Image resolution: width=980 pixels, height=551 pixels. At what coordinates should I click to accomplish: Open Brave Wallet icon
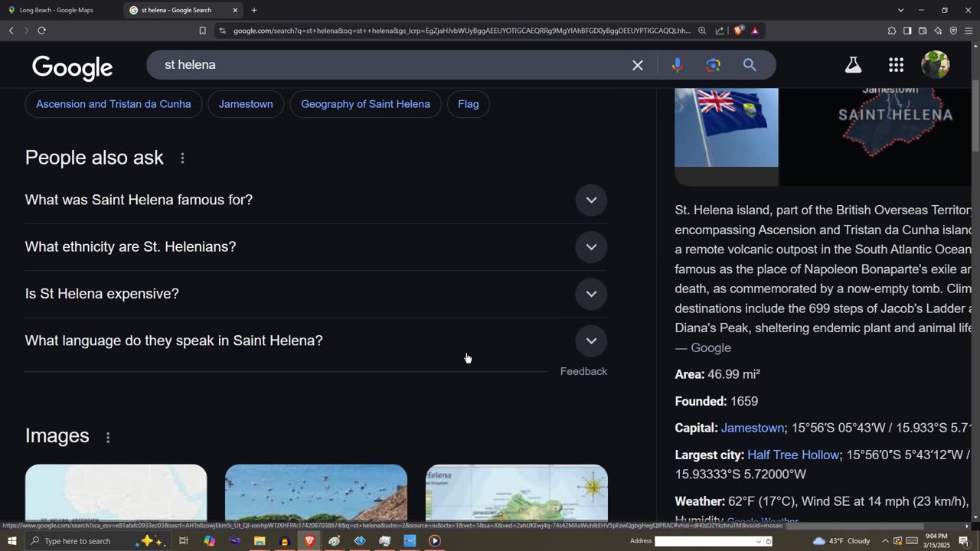point(923,31)
